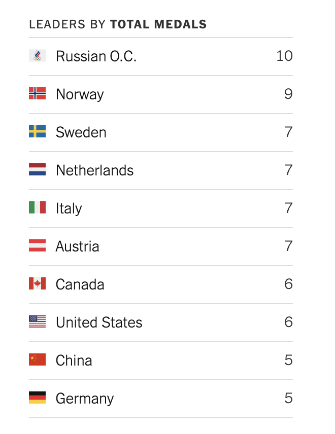Image resolution: width=335 pixels, height=434 pixels.
Task: Click the Russian O.C. flag icon
Action: 37,56
